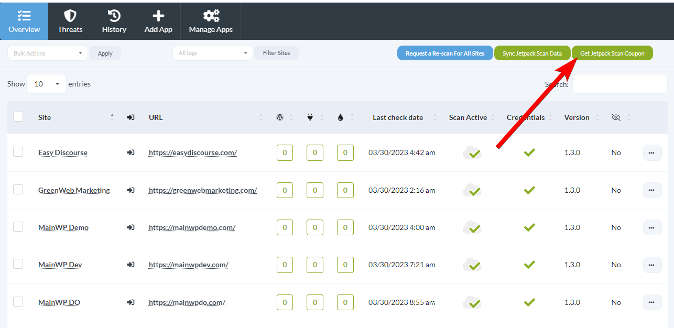
Task: Open the GreenWeb Marketing site link
Action: (x=74, y=190)
